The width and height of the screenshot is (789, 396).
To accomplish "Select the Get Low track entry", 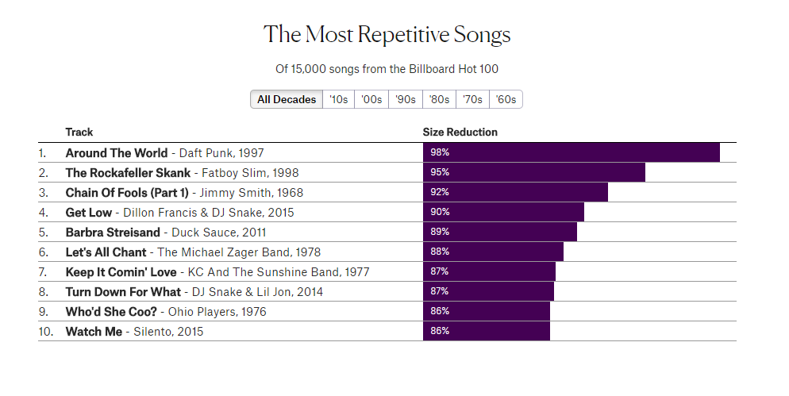I will [x=89, y=212].
